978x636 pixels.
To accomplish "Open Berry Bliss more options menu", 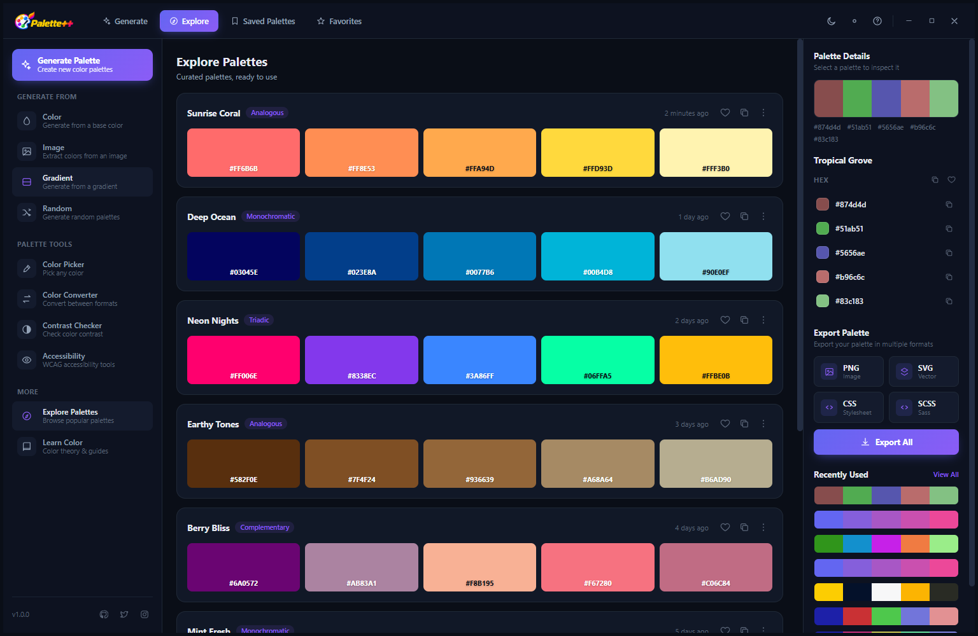I will pos(763,527).
